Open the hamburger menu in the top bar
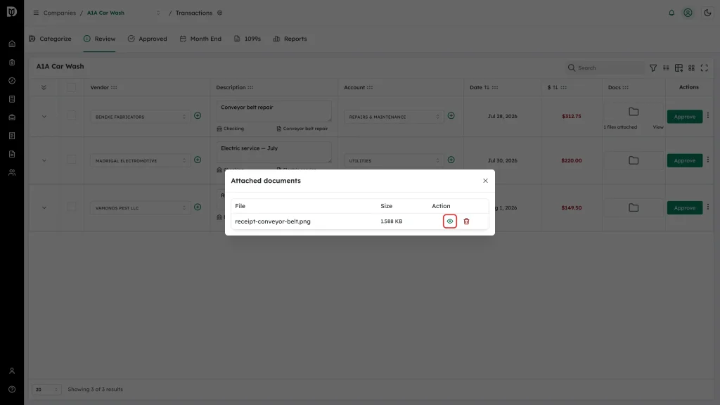The image size is (720, 405). point(36,13)
